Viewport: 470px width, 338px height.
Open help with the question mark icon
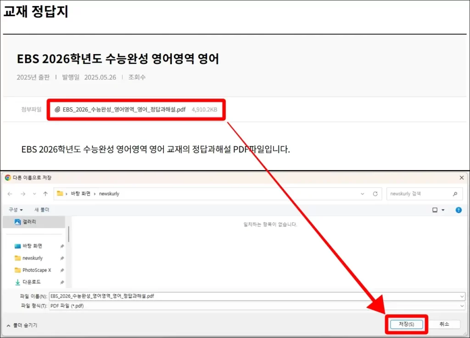coord(459,210)
